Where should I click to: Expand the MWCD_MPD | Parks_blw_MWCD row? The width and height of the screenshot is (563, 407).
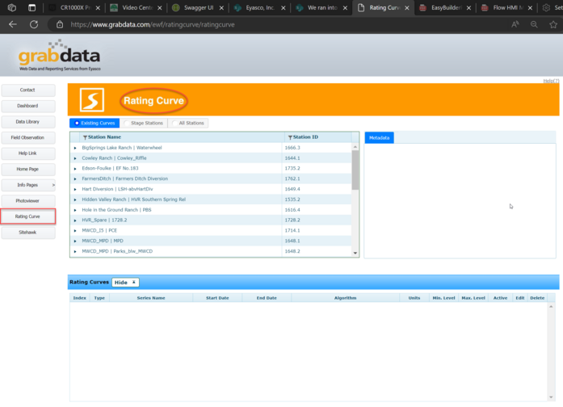tap(75, 252)
